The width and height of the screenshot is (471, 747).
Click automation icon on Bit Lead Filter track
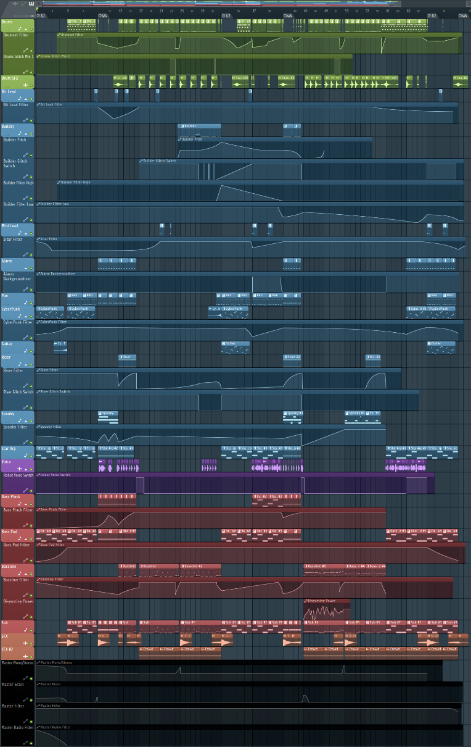pyautogui.click(x=25, y=120)
